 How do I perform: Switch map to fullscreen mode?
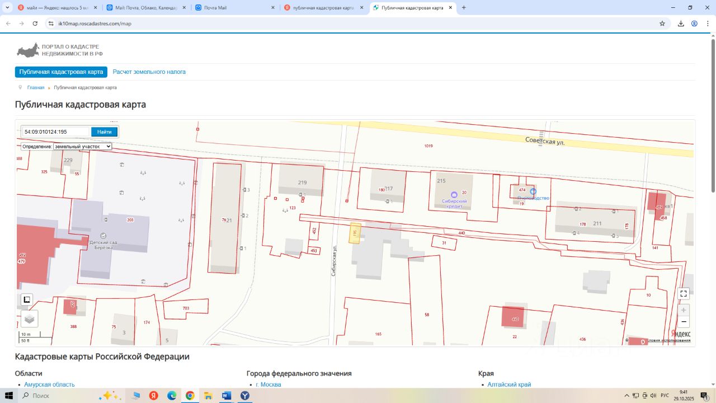tap(683, 294)
